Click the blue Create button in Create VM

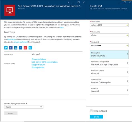coord(96,117)
